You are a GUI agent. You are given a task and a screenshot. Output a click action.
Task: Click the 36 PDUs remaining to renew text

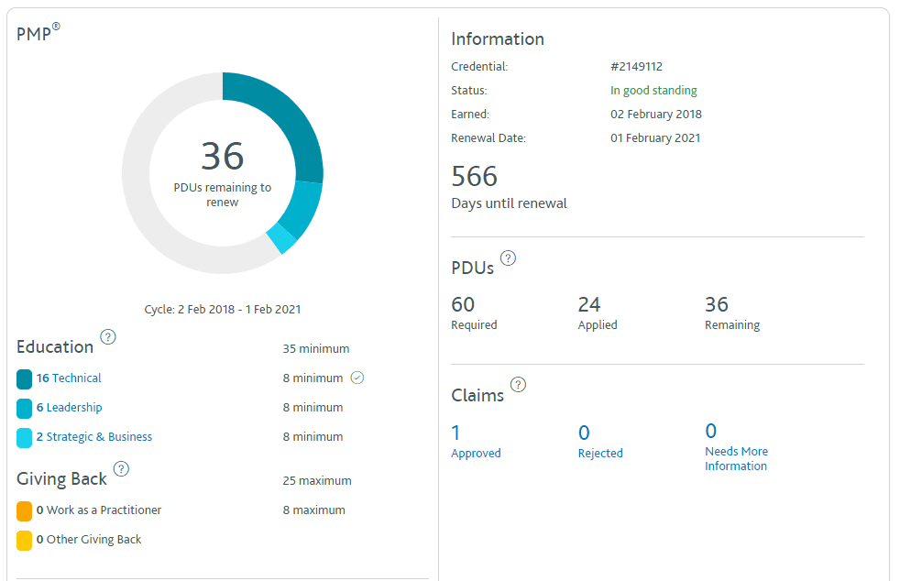223,173
